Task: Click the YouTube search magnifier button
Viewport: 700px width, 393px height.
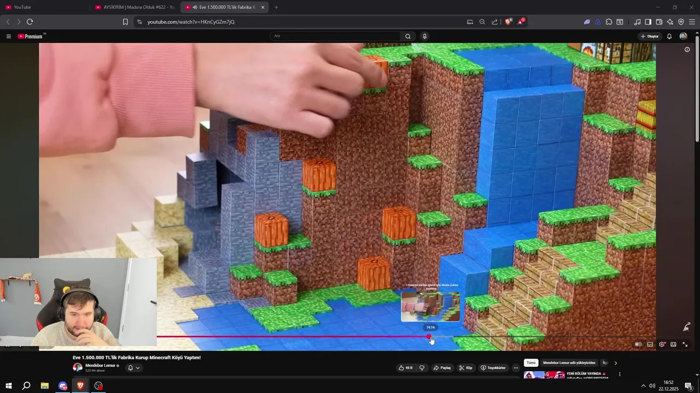Action: click(407, 36)
